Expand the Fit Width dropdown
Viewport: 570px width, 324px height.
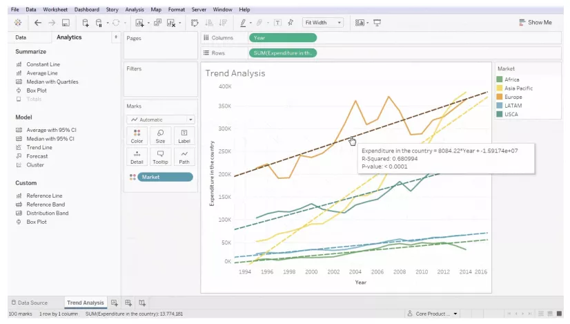323,23
